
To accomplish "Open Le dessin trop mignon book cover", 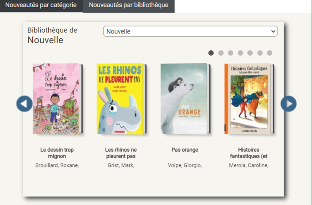I will (x=56, y=99).
